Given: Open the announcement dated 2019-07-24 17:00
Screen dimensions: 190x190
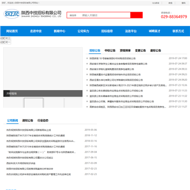Looking at the screenshot, I should (x=112, y=59).
